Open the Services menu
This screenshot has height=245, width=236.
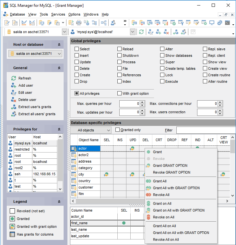pyautogui.click(x=58, y=14)
